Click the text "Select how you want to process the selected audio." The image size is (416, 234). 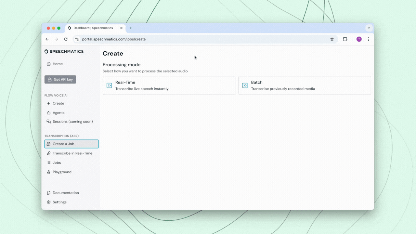(146, 71)
